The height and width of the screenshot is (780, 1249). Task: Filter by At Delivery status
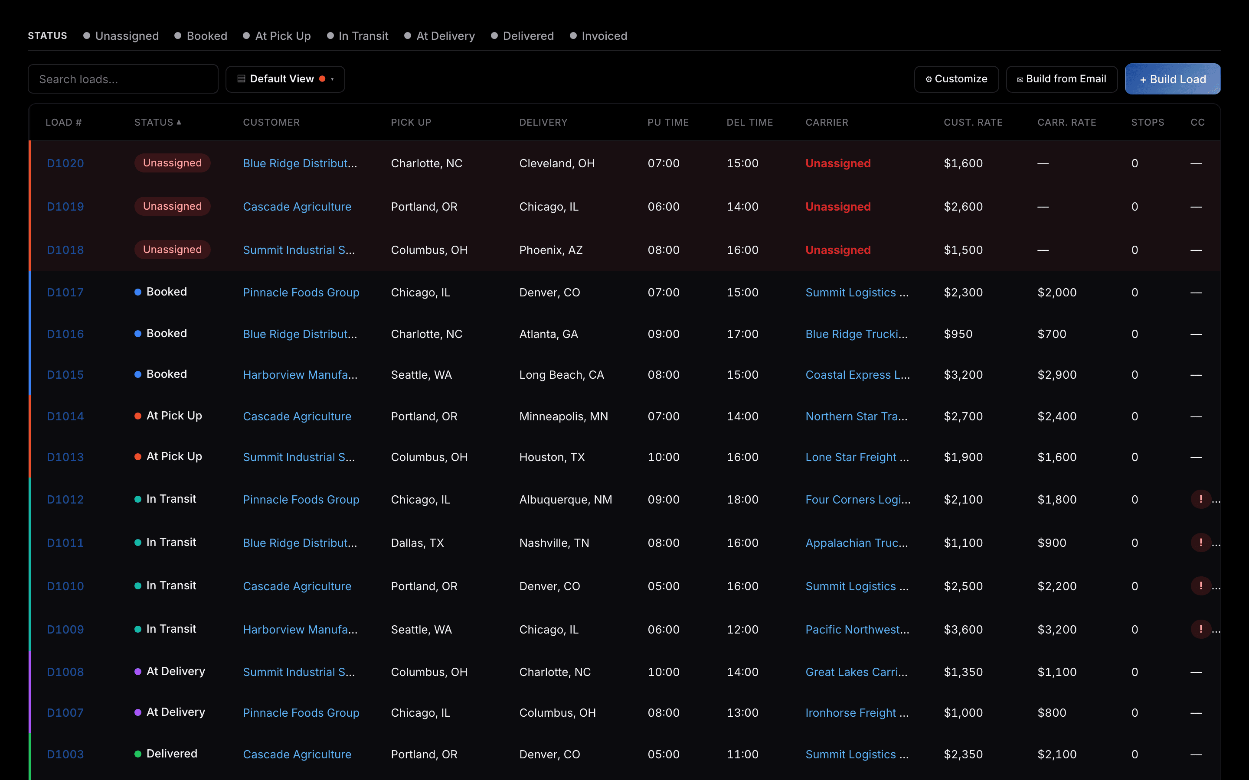pos(440,36)
